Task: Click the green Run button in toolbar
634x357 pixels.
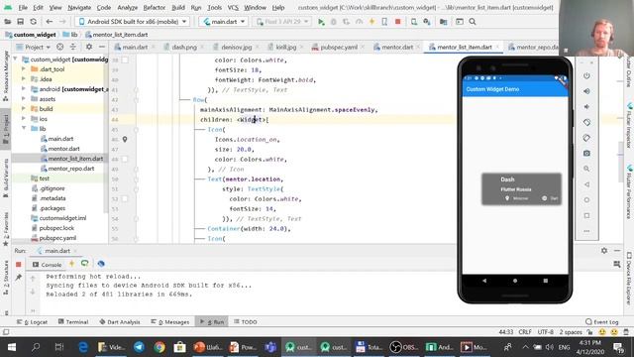Action: [321, 22]
